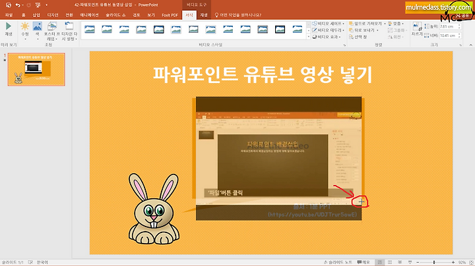Open the Foxit PDF tab
This screenshot has height=266, width=475.
tap(170, 14)
